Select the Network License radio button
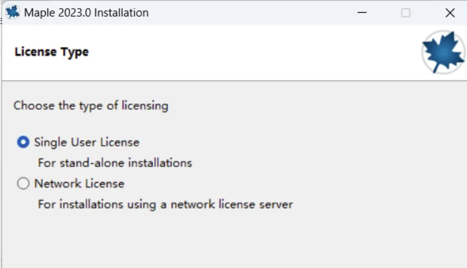This screenshot has width=467, height=268. click(x=23, y=183)
